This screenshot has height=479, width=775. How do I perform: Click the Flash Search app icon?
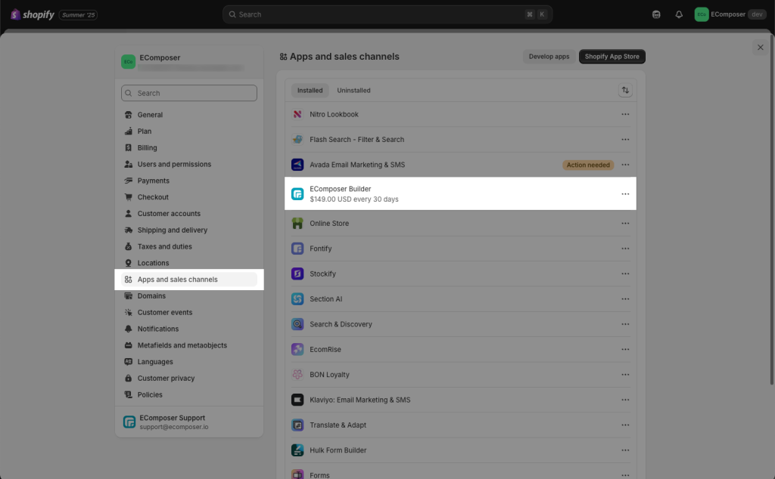(297, 140)
